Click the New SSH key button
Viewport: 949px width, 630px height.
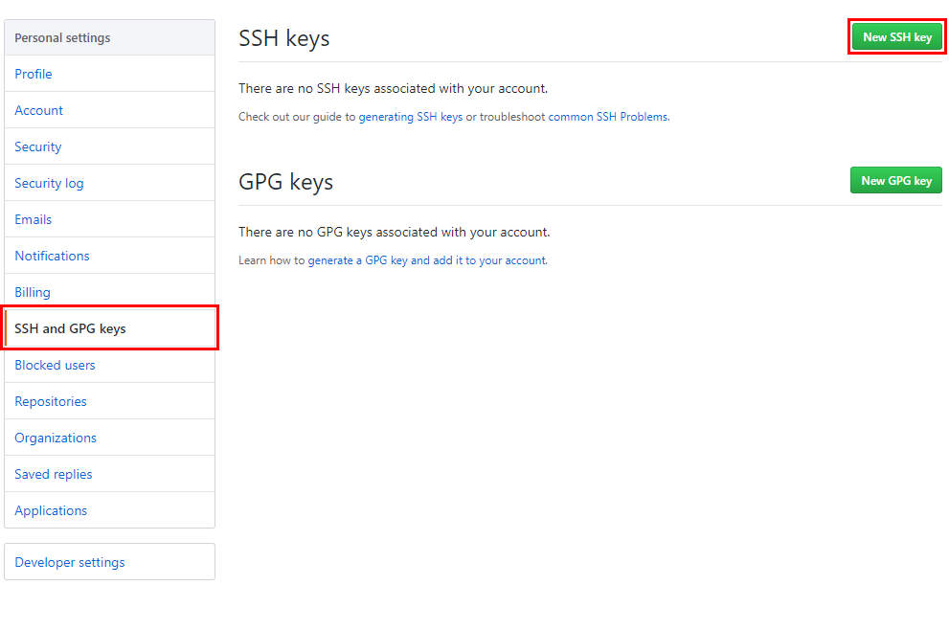[x=896, y=35]
